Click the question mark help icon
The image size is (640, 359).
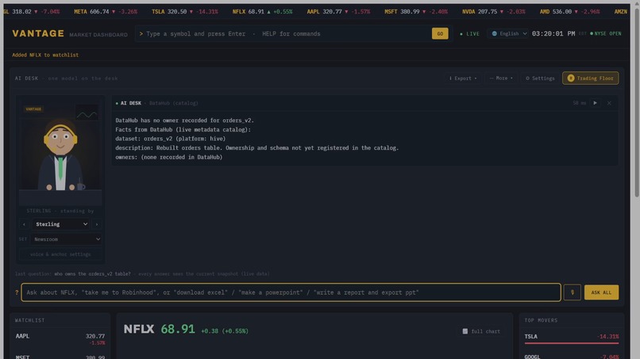coord(17,292)
